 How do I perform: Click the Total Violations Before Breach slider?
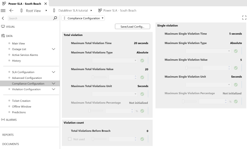coord(99,139)
